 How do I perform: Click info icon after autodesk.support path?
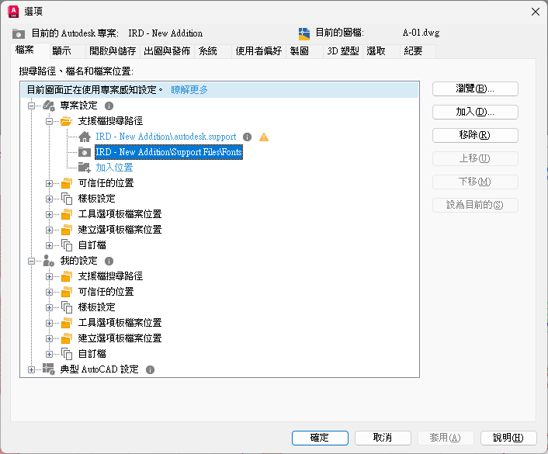tap(248, 137)
